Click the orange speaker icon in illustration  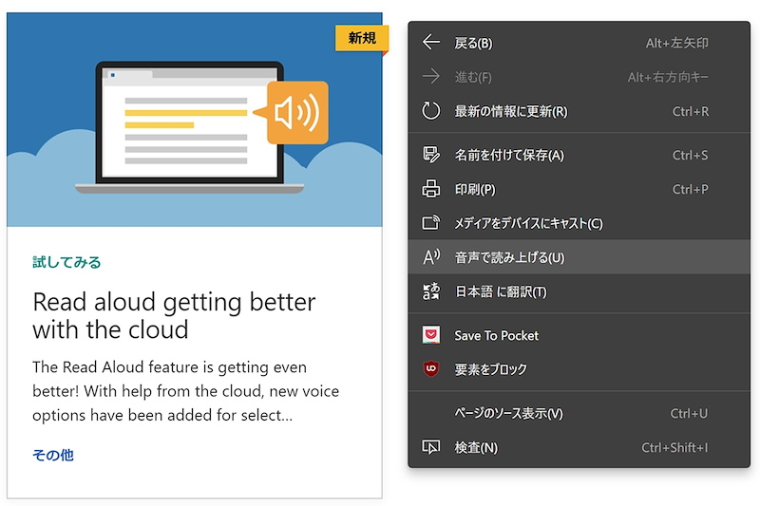[x=297, y=113]
